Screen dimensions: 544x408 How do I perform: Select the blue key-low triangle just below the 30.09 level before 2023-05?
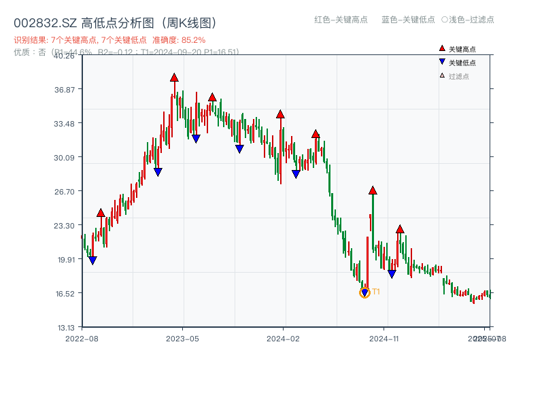click(158, 172)
